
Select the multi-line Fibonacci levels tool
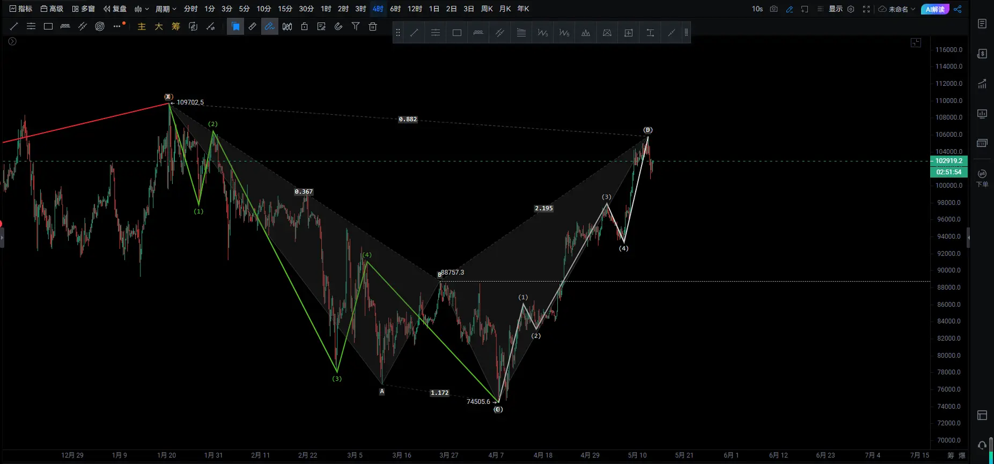[521, 33]
